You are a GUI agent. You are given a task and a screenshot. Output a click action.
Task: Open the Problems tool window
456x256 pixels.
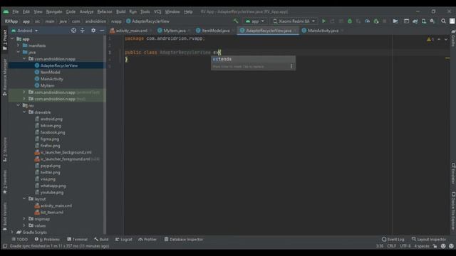[x=48, y=240]
